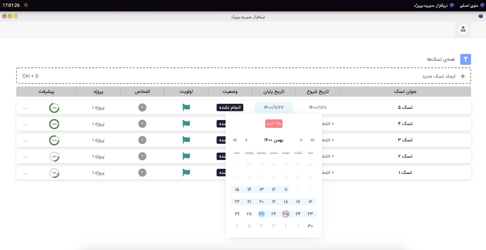Click the priority flag for تسک ۴

pos(186,124)
